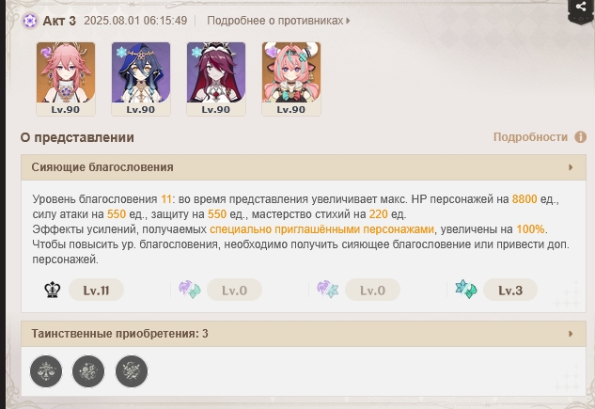Select the blue-hooded Cryo character portrait
This screenshot has width=595, height=409.
click(141, 79)
